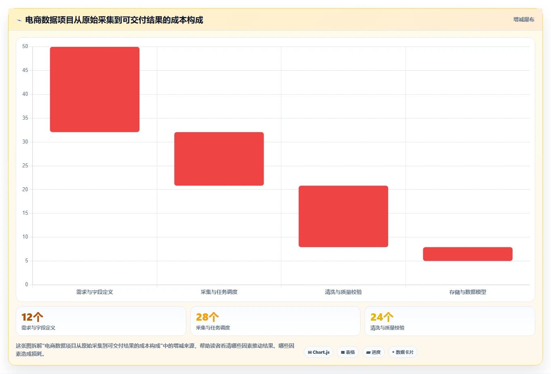The width and height of the screenshot is (551, 374).
Task: Select the red bar for 需求与字段定义
Action: (95, 89)
